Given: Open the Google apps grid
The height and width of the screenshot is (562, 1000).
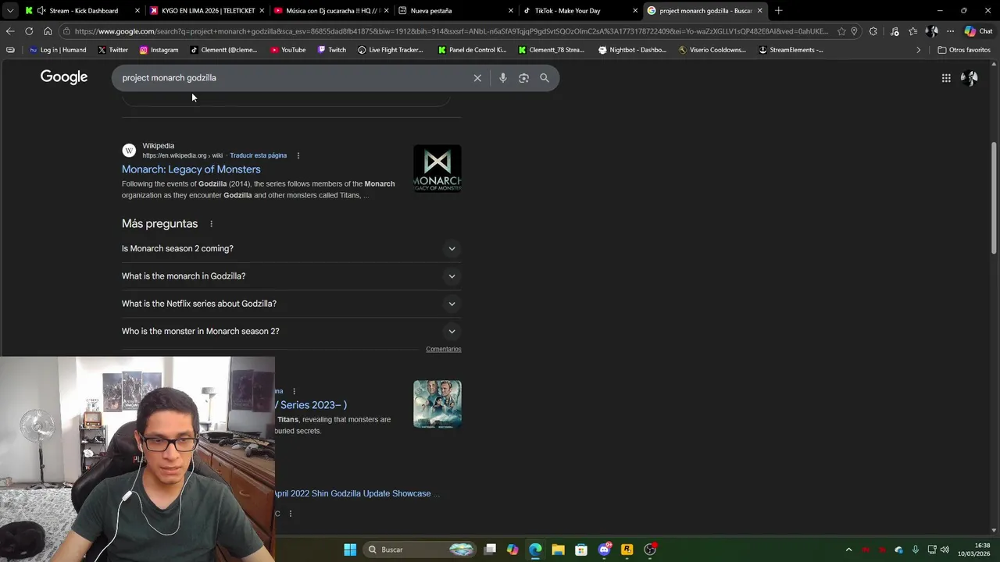Looking at the screenshot, I should [946, 78].
